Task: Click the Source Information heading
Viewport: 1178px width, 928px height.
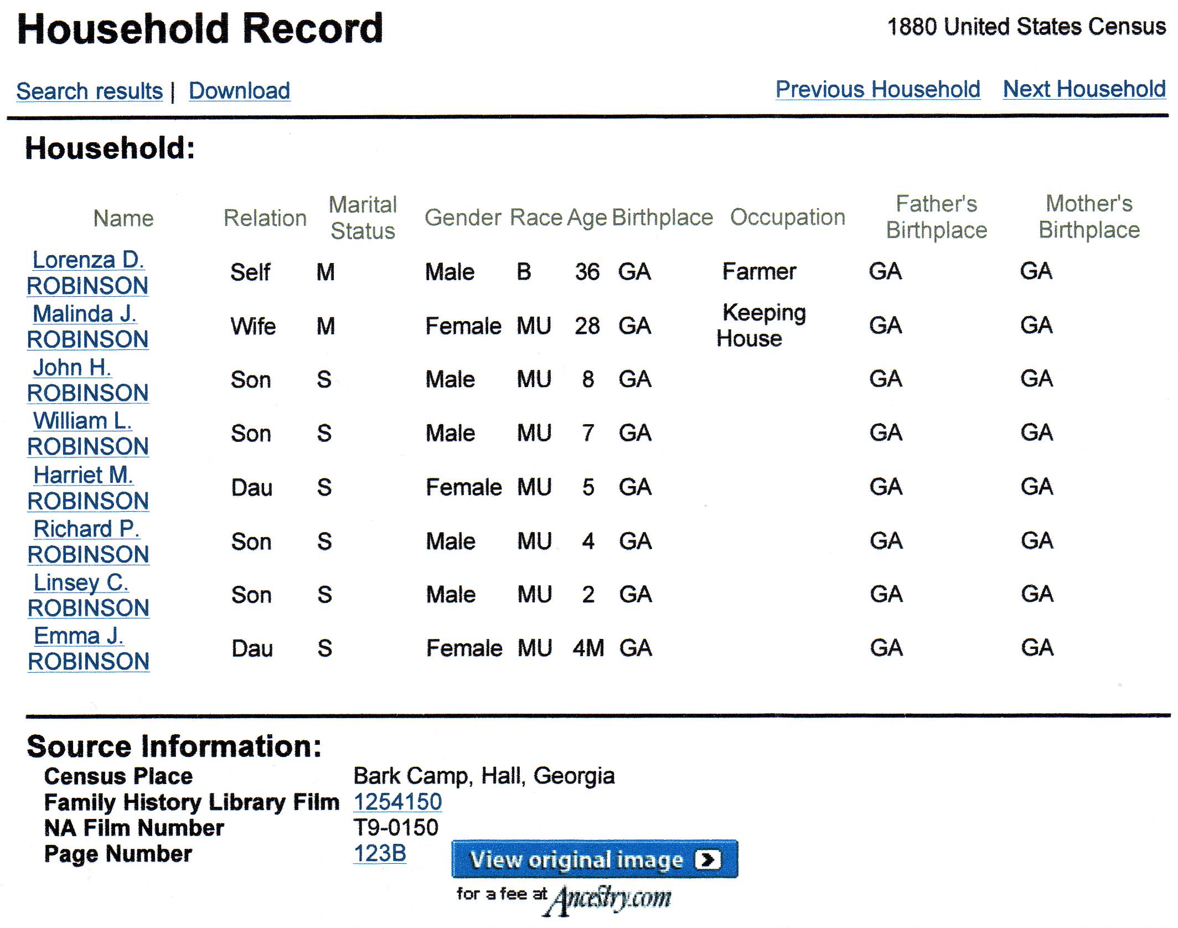Action: click(174, 746)
